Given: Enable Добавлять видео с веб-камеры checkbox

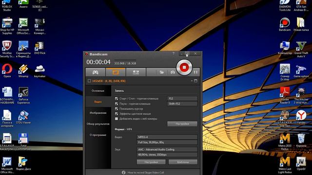Looking at the screenshot, I should 117,119.
